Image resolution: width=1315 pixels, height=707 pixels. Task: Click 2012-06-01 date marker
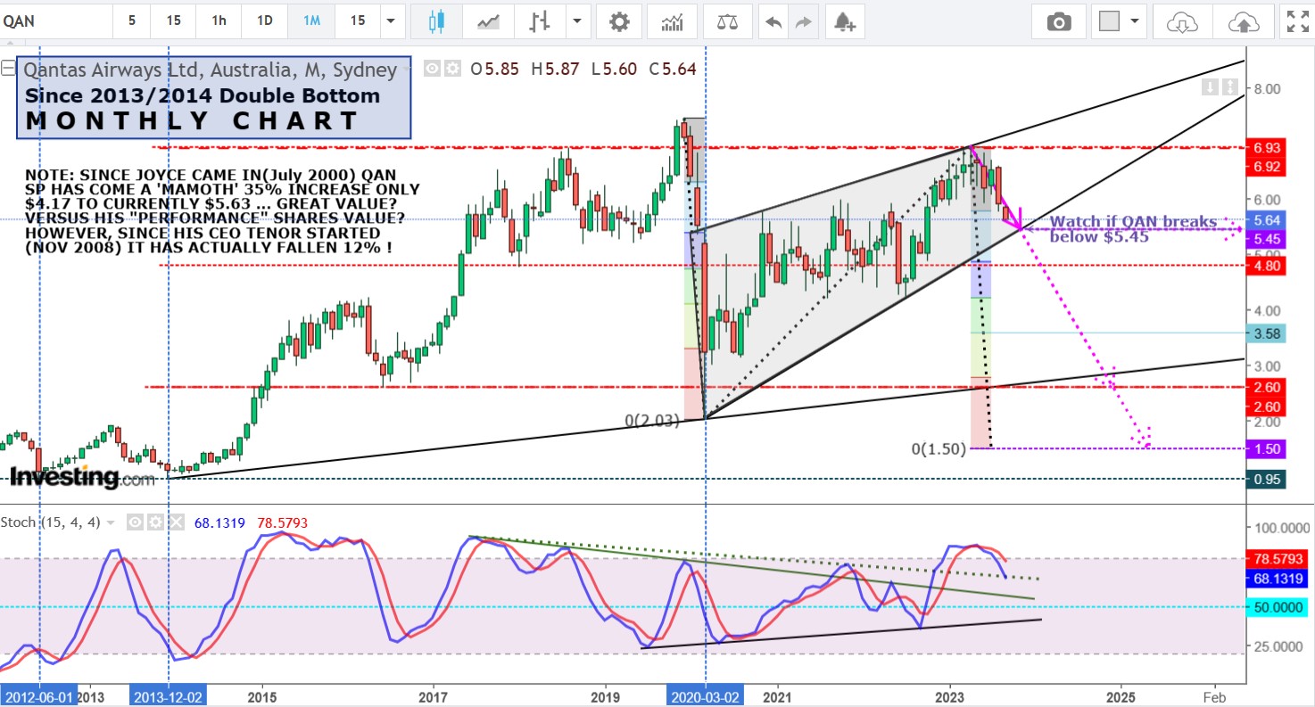coord(39,695)
